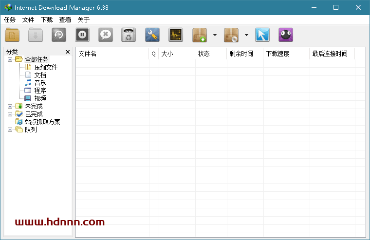Expand the 未完成 tree node
The height and width of the screenshot is (240, 370).
click(x=10, y=106)
